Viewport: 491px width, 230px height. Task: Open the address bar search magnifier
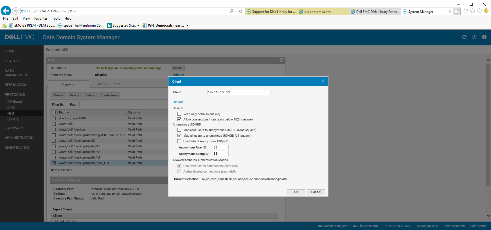click(x=231, y=11)
